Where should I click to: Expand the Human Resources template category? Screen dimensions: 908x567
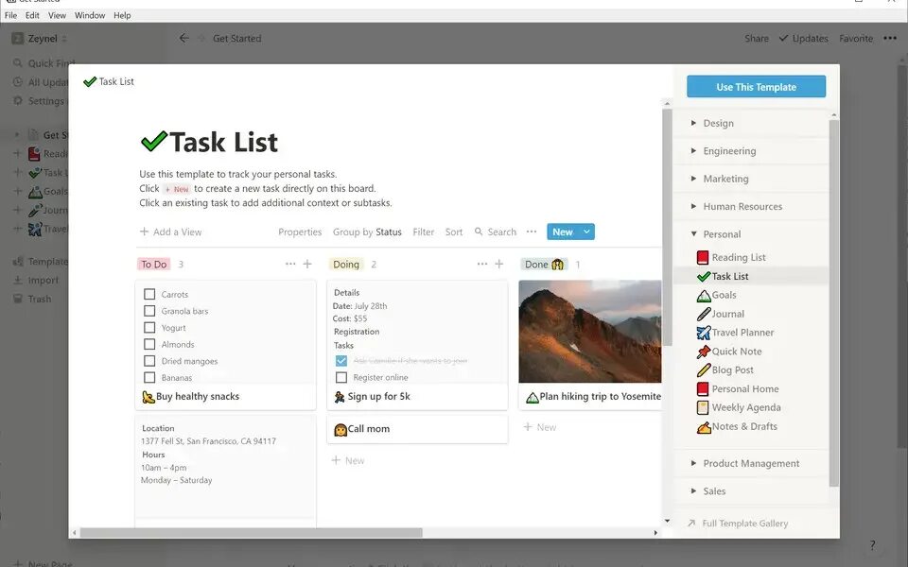(x=693, y=206)
